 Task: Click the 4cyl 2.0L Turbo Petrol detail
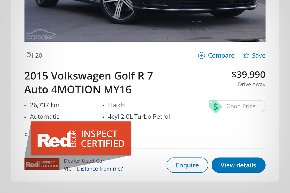coord(139,117)
